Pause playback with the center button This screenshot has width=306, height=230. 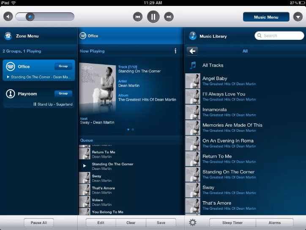click(x=153, y=17)
